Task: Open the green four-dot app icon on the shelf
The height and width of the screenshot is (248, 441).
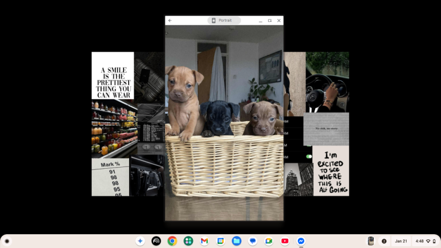Action: click(188, 241)
